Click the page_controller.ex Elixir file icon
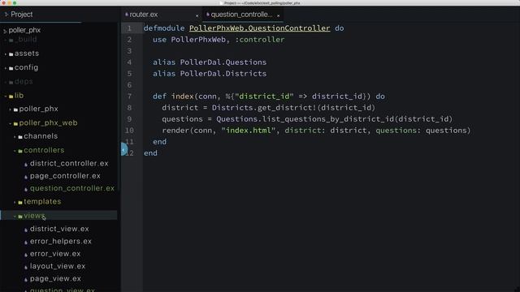Screen dimensions: 520x292 [x=26, y=177]
